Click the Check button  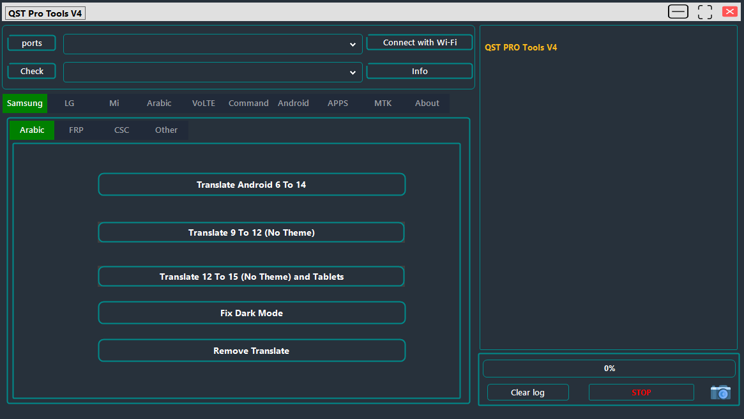(31, 71)
